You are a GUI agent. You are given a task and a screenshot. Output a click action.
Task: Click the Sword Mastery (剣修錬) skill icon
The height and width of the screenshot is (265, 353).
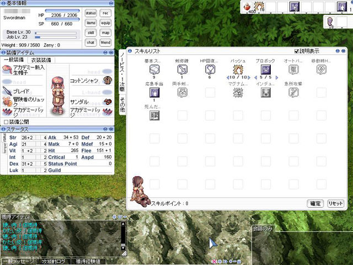click(x=182, y=70)
